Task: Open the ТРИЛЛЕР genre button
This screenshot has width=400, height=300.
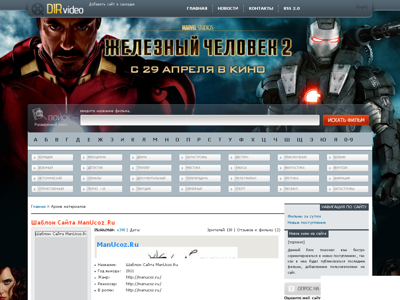Action: point(151,168)
